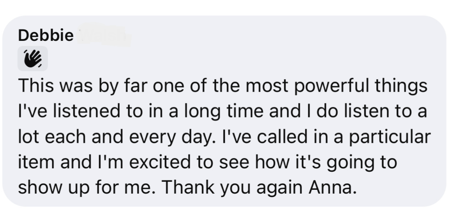Click the first line starting "This was by far"
Viewport: 466px width, 213px height.
[223, 86]
